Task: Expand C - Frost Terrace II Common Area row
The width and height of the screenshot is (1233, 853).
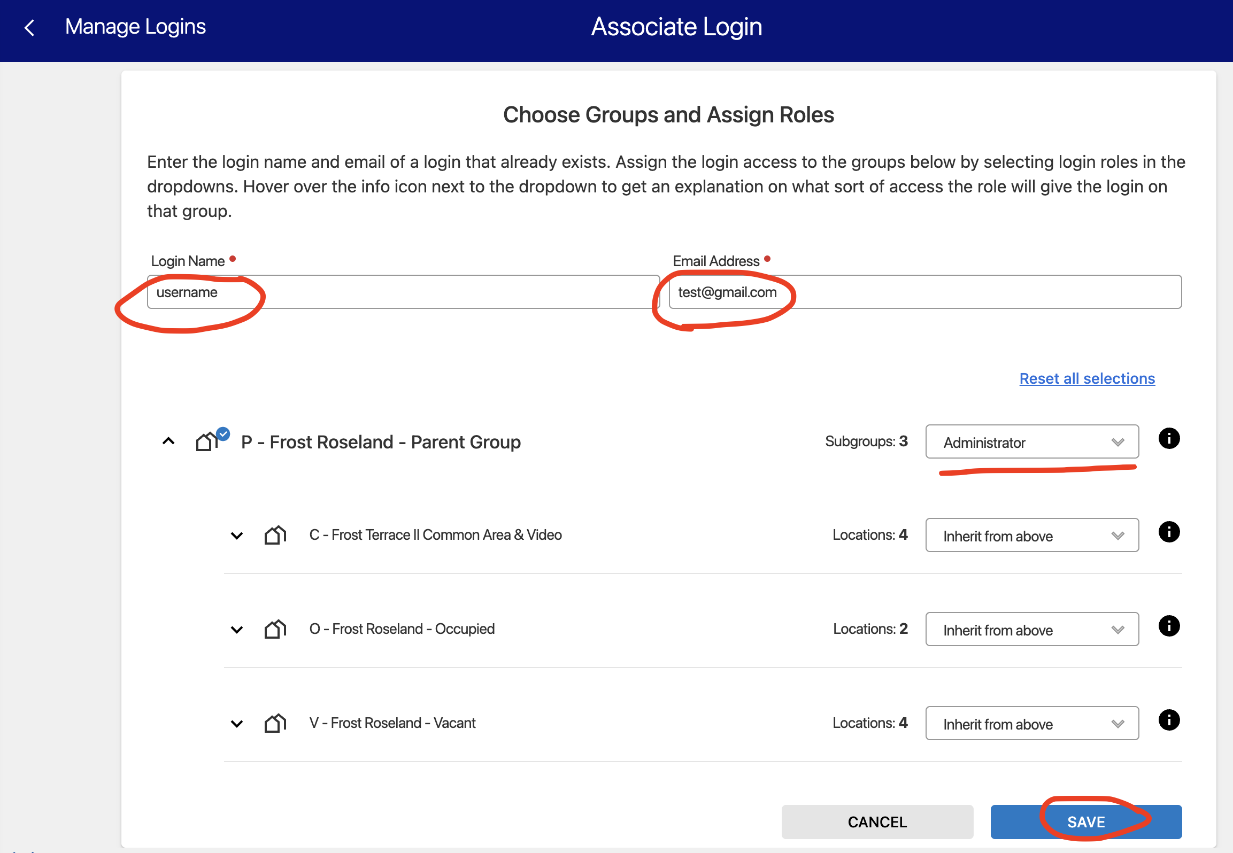Action: tap(237, 536)
